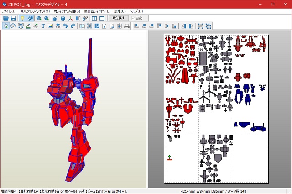Open the 3Dモデルウィンドウ(M) menu

point(35,11)
